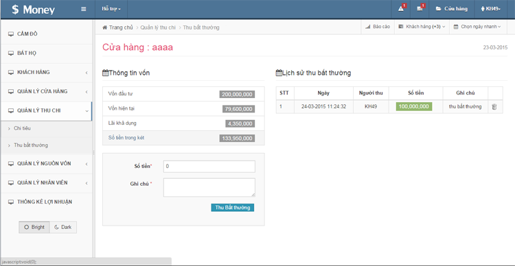Viewport: 515px width, 266px height.
Task: Toggle the hamburger sidebar menu icon
Action: [x=83, y=9]
